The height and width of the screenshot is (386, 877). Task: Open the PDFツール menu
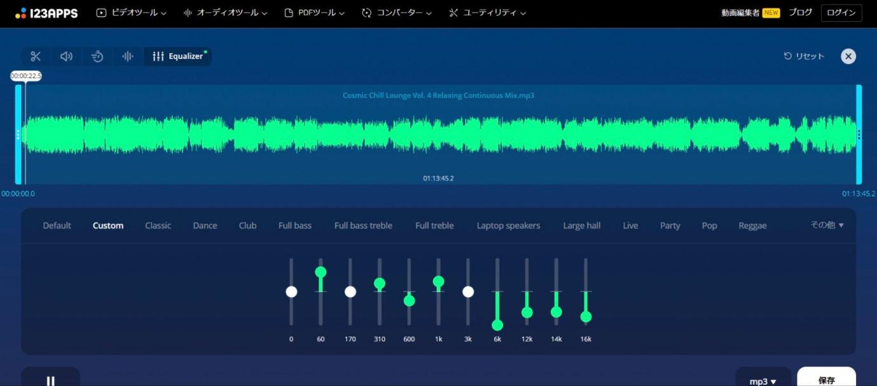(x=314, y=13)
